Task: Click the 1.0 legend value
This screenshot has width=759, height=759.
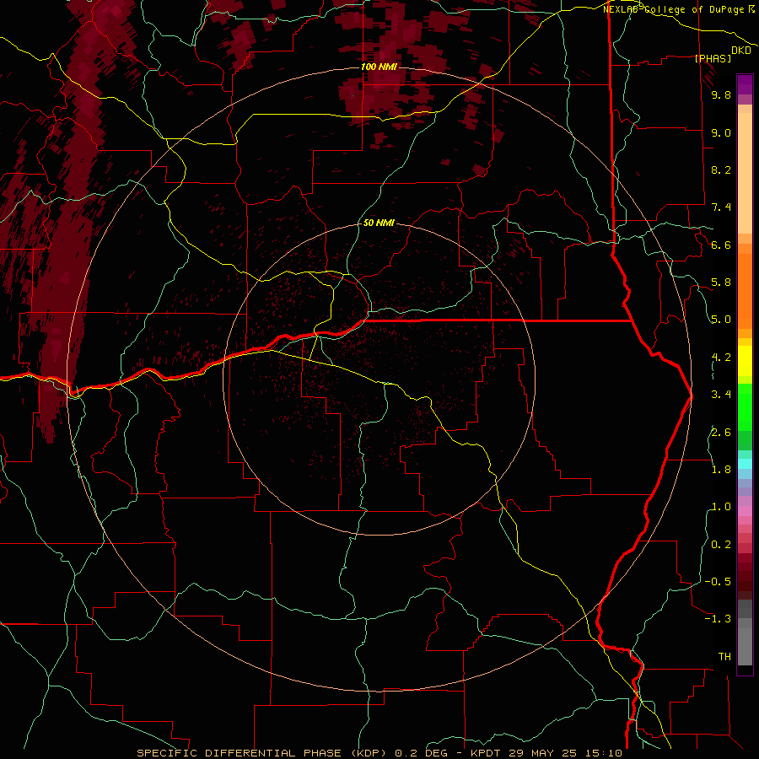Action: pyautogui.click(x=721, y=507)
